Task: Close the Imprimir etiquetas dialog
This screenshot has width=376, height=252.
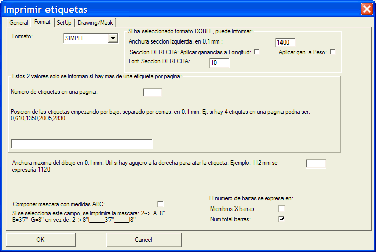Action: [367, 9]
